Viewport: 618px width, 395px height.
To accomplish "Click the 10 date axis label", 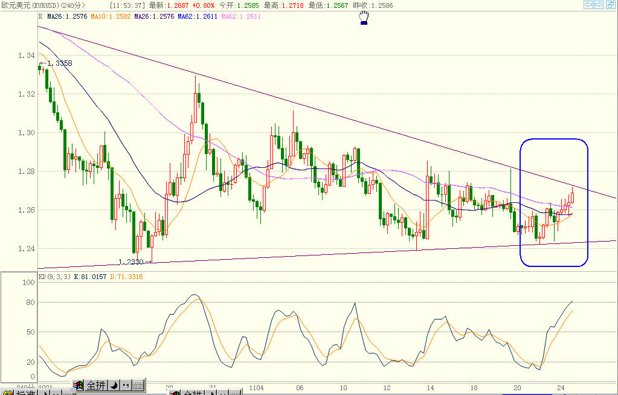I will pyautogui.click(x=343, y=388).
